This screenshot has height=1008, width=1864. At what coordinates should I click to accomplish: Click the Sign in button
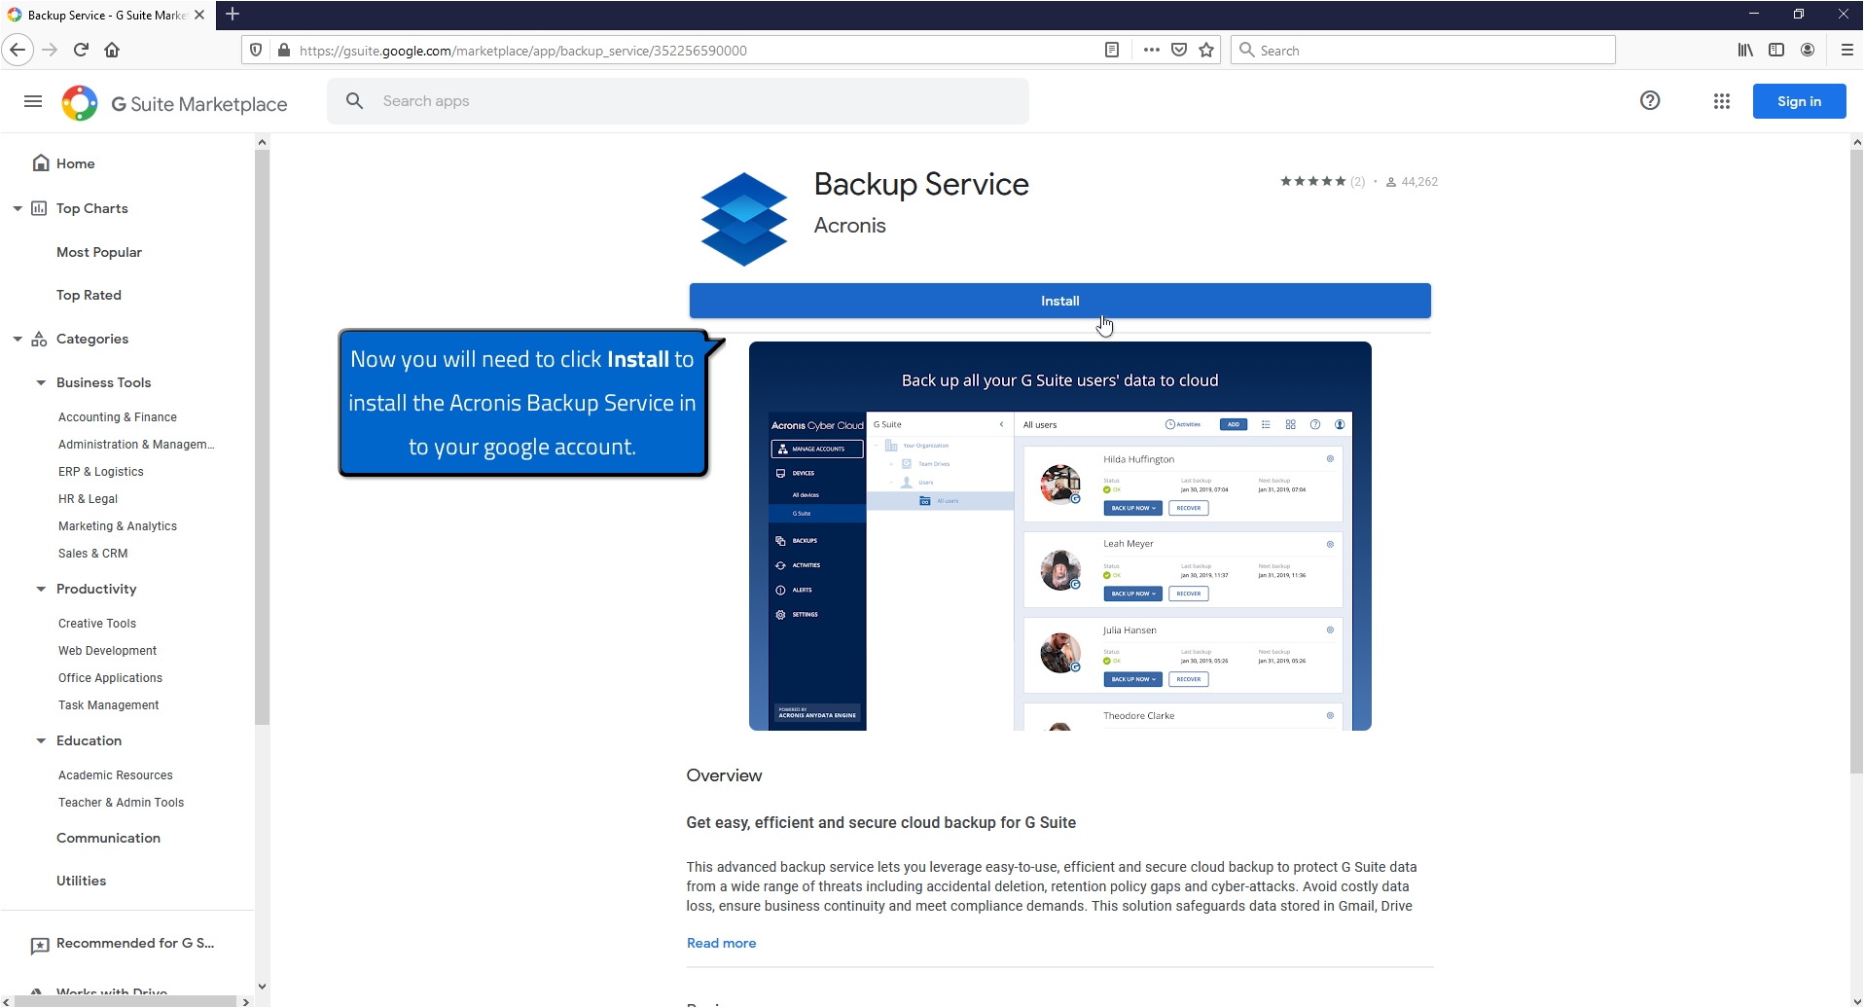[1799, 101]
